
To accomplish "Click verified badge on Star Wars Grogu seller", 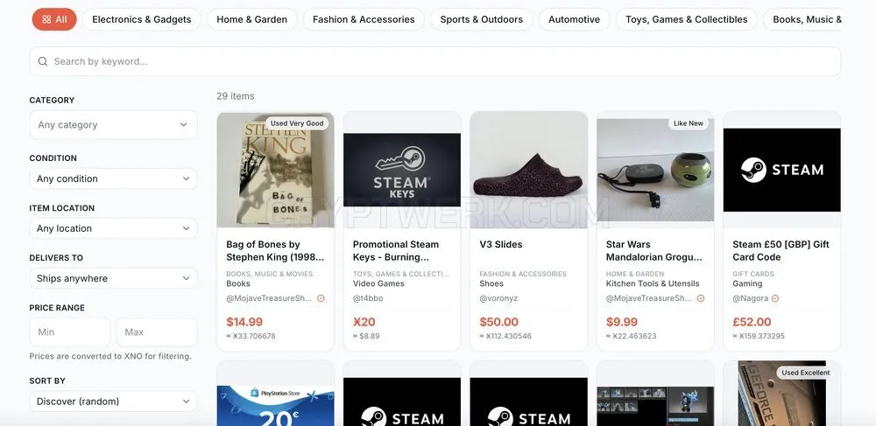I will pyautogui.click(x=701, y=298).
